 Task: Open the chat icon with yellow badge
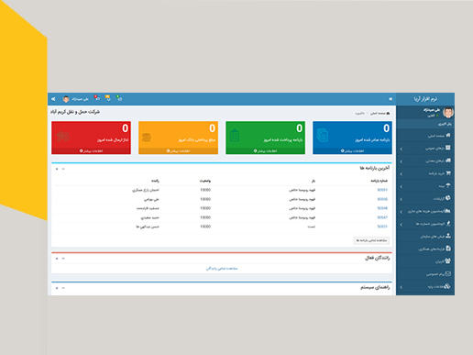pos(108,98)
